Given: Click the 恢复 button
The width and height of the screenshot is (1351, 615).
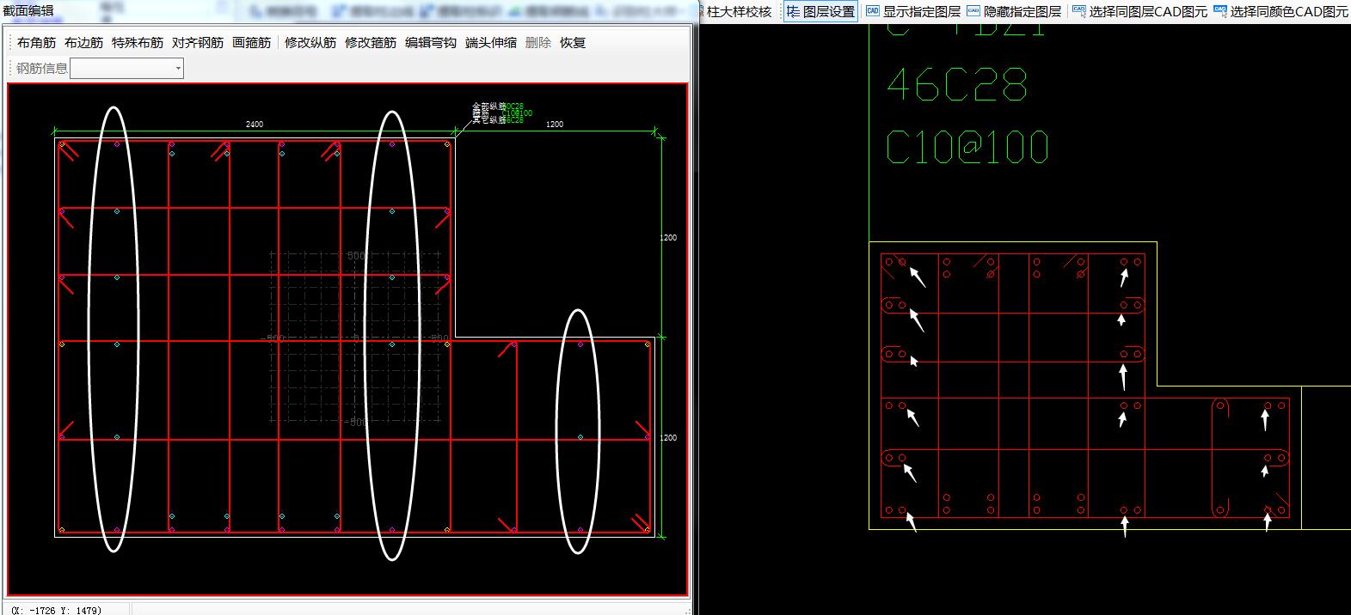Looking at the screenshot, I should [x=573, y=43].
